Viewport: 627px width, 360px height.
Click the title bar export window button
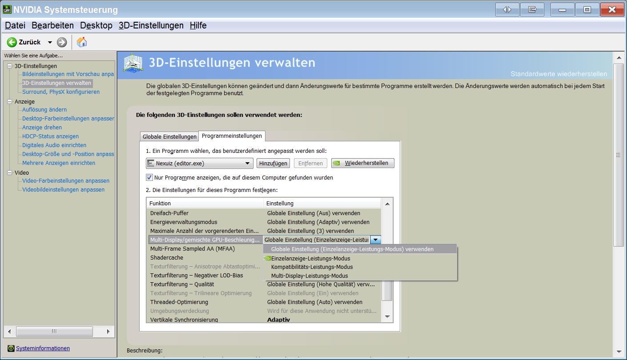[533, 9]
